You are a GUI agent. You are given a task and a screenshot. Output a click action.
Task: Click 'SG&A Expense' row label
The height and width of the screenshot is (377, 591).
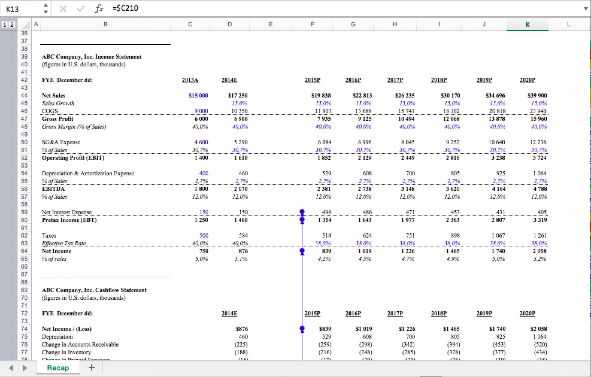coord(61,142)
